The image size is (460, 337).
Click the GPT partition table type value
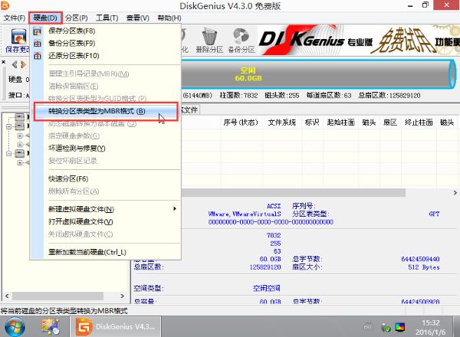click(x=434, y=214)
